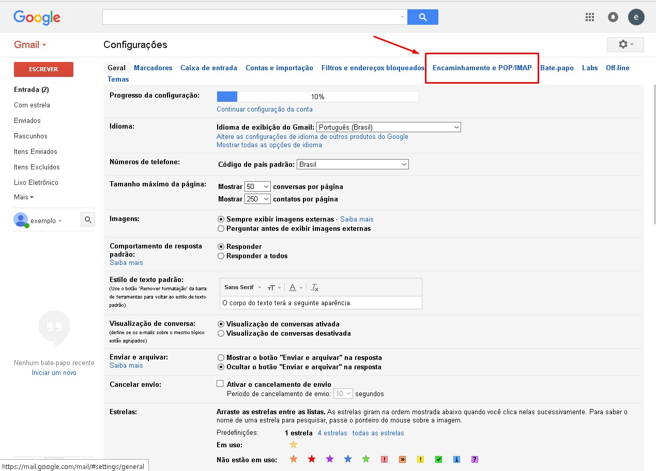Open the undo send period dropdown
The height and width of the screenshot is (471, 656).
coord(343,394)
